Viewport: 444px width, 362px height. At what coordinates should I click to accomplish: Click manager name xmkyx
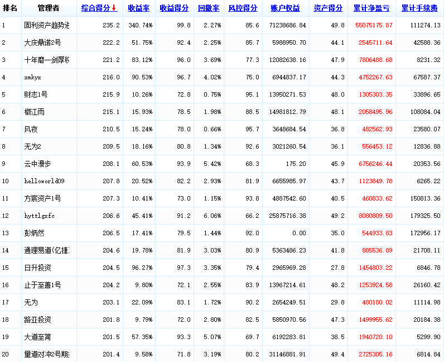click(33, 77)
